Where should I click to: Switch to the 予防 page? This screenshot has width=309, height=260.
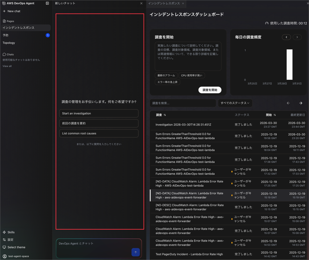coord(6,35)
